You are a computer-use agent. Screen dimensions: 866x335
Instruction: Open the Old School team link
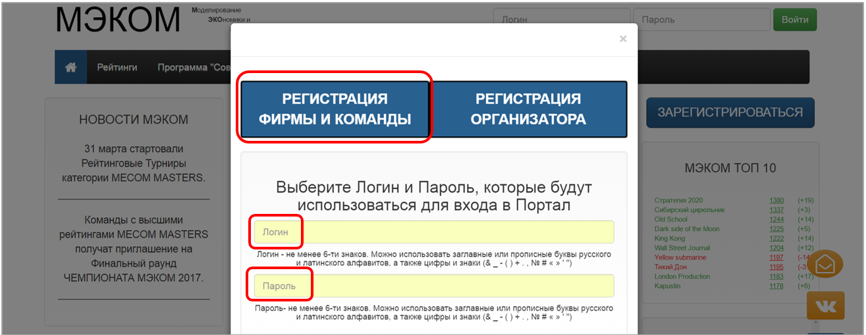[x=670, y=219]
